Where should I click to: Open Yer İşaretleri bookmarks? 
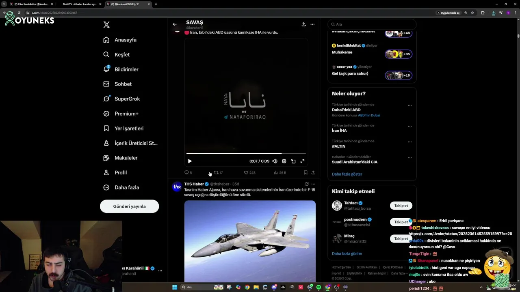pyautogui.click(x=123, y=128)
